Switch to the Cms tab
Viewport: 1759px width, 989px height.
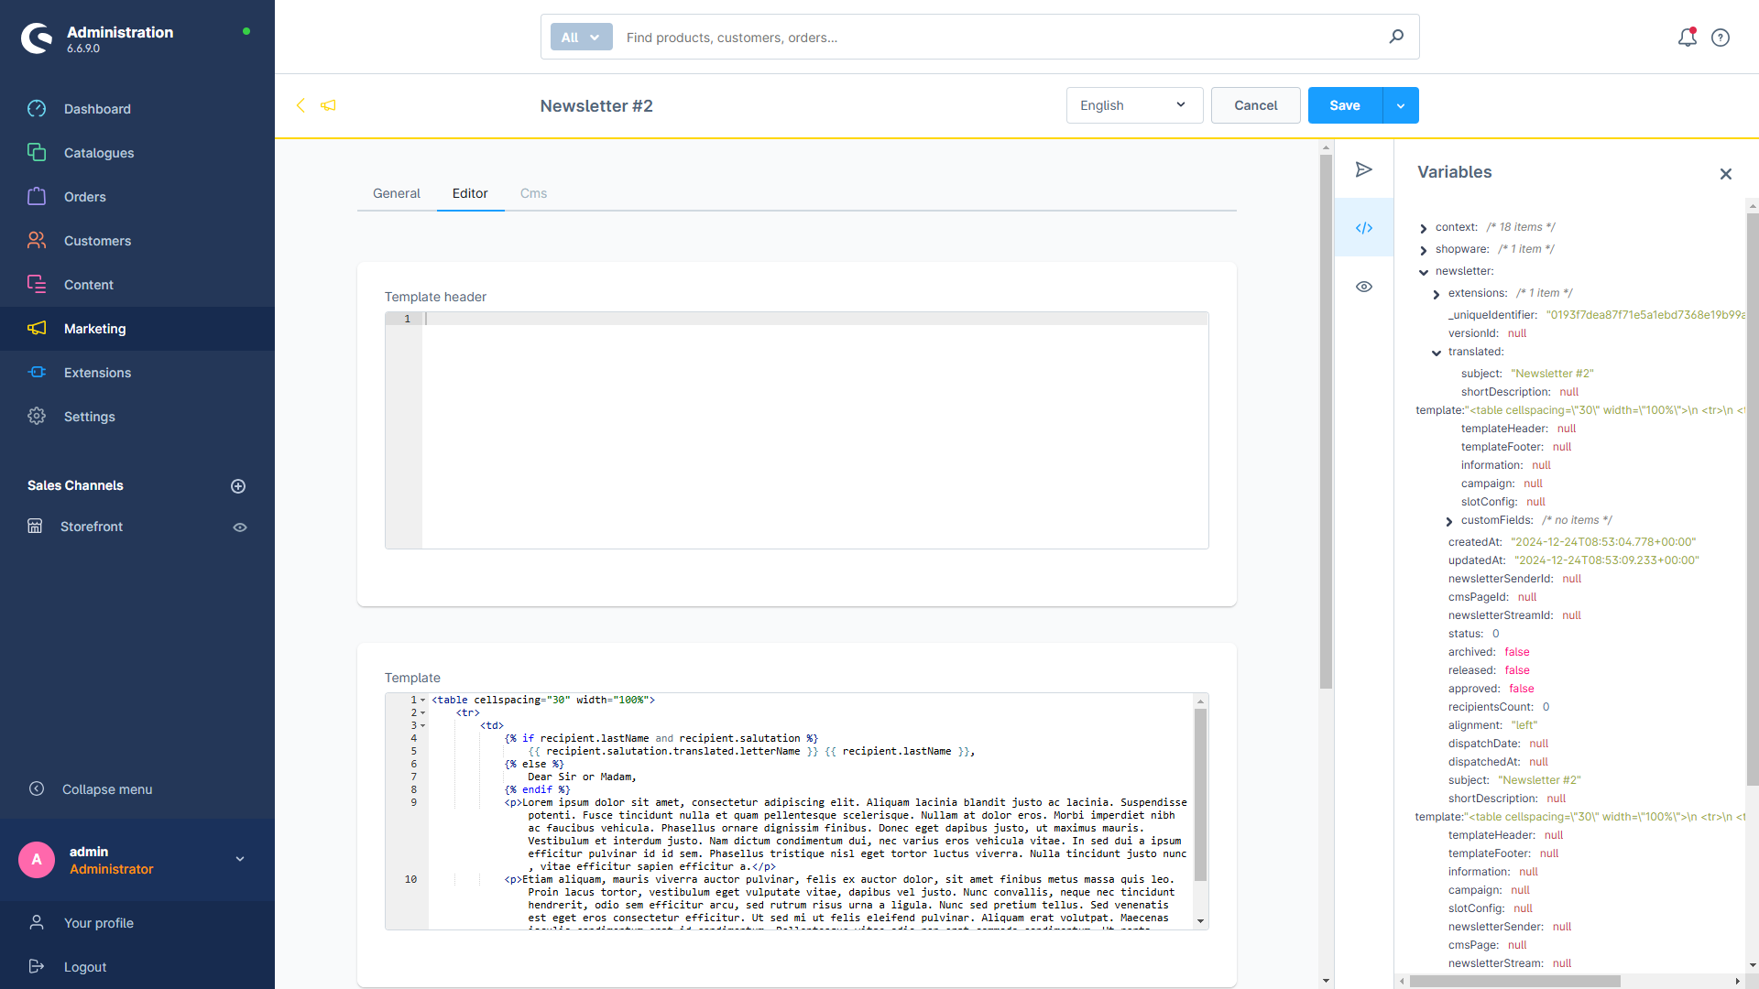click(533, 193)
